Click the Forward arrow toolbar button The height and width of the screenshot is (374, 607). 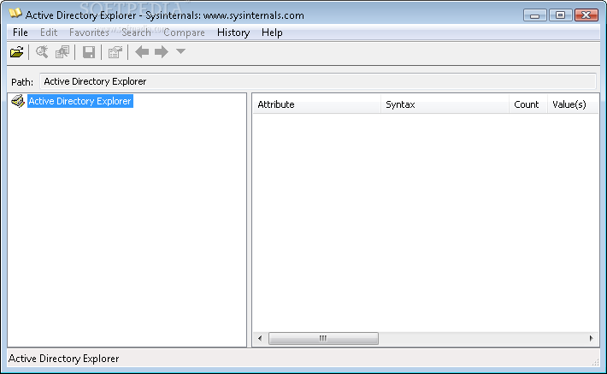162,51
